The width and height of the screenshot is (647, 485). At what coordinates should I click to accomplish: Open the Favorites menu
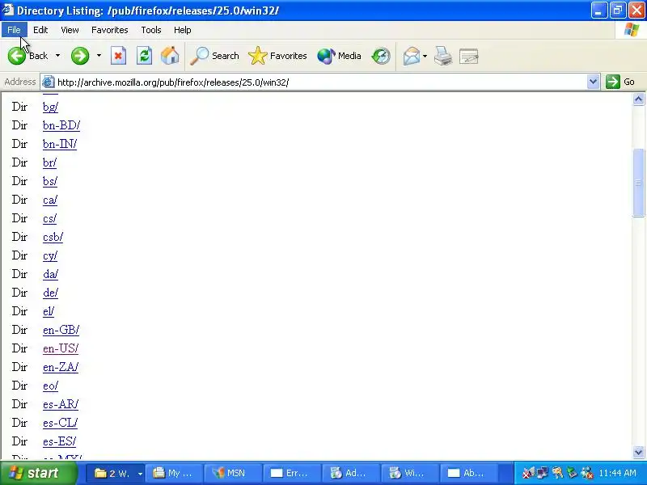110,30
